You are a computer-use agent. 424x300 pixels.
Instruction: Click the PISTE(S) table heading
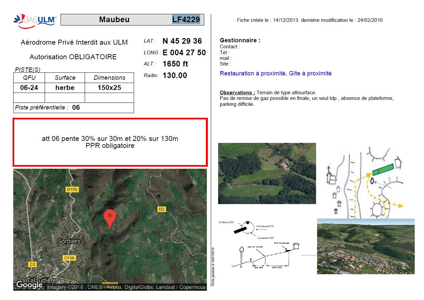[x=28, y=70]
